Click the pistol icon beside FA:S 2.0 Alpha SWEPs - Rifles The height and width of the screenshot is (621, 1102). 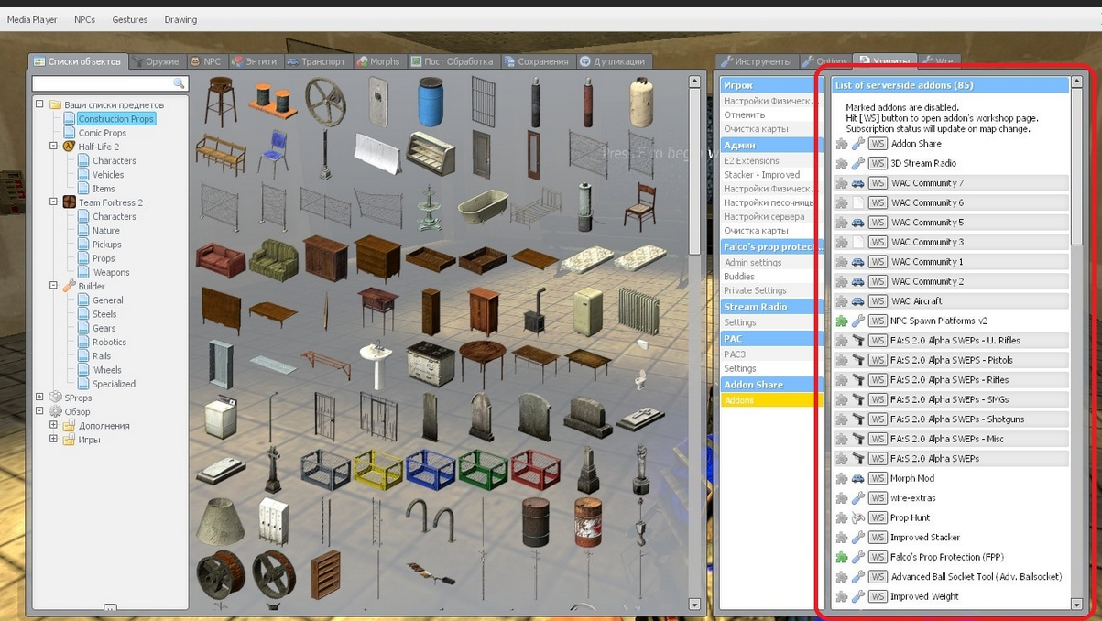point(858,380)
